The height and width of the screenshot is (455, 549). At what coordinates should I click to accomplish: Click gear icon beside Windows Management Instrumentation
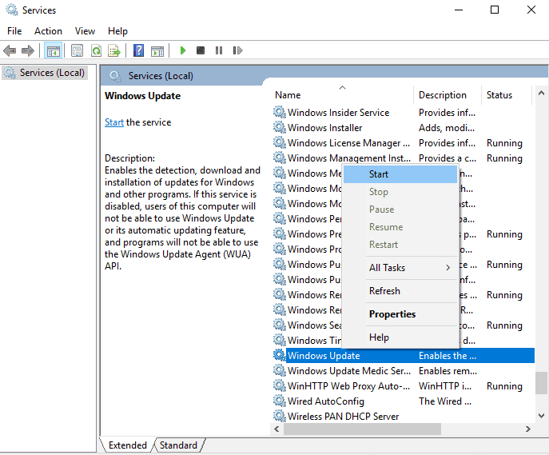click(280, 158)
